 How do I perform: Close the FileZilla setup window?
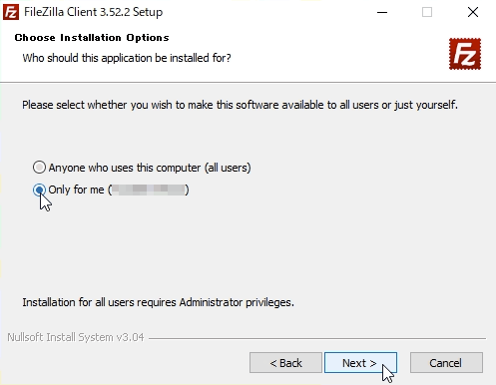473,12
